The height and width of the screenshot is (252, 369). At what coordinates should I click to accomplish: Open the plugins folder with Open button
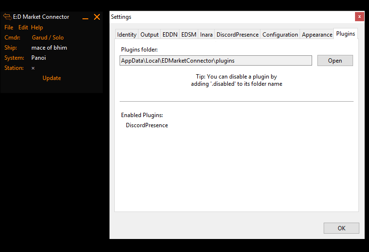pyautogui.click(x=335, y=61)
